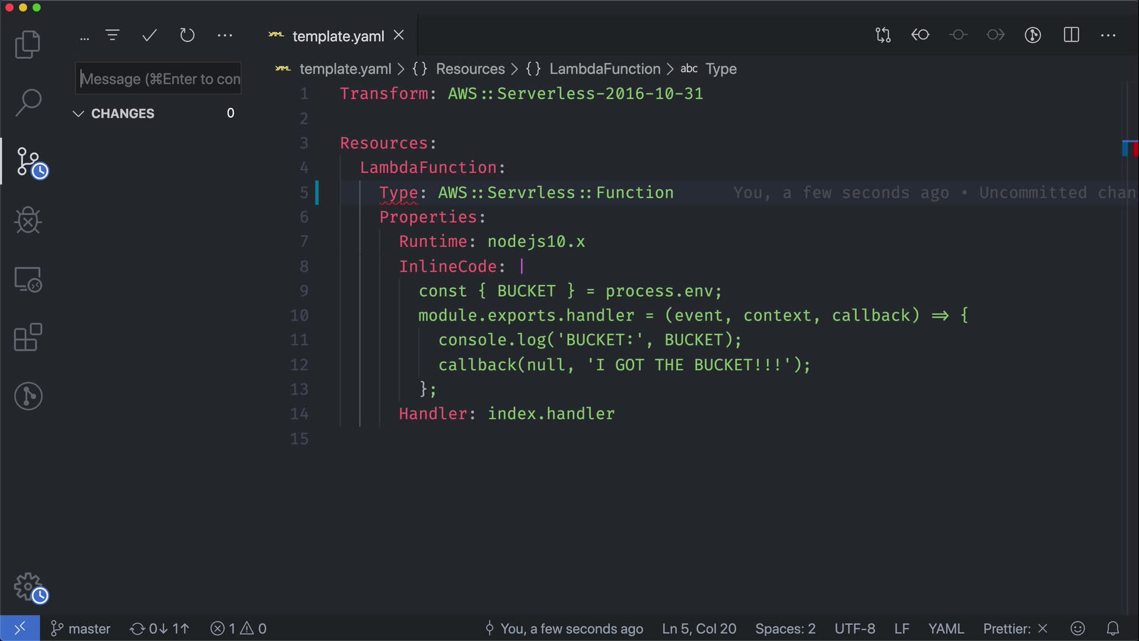The height and width of the screenshot is (641, 1139).
Task: Open the Explorer view in activity bar
Action: (x=28, y=45)
